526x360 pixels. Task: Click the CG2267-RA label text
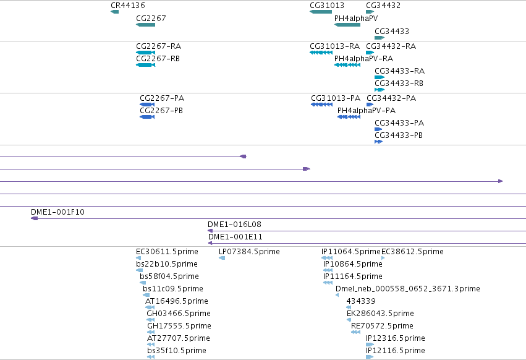[x=159, y=46]
